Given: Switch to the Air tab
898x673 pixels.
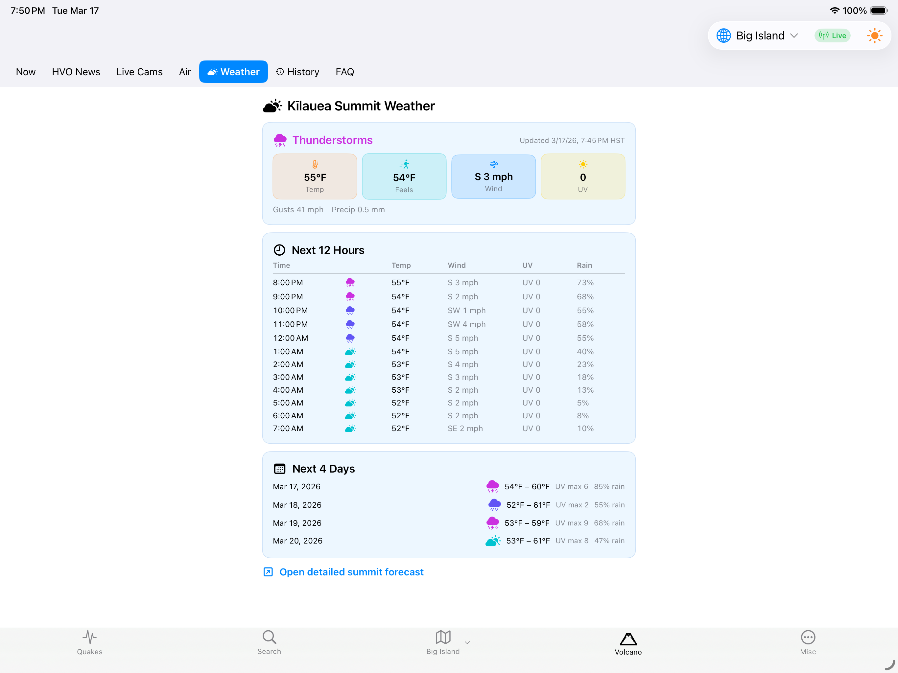Looking at the screenshot, I should coord(185,72).
